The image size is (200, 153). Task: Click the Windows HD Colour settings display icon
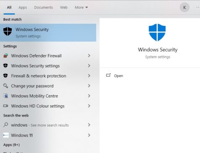tap(5, 106)
